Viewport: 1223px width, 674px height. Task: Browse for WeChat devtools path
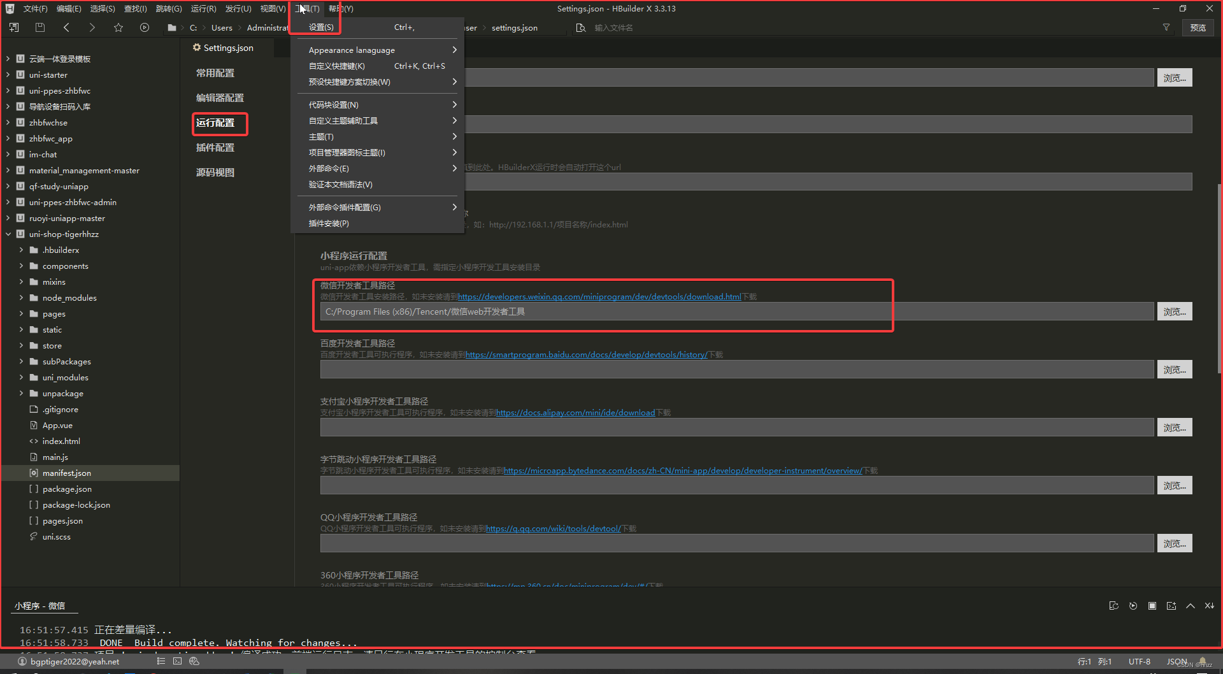point(1175,312)
